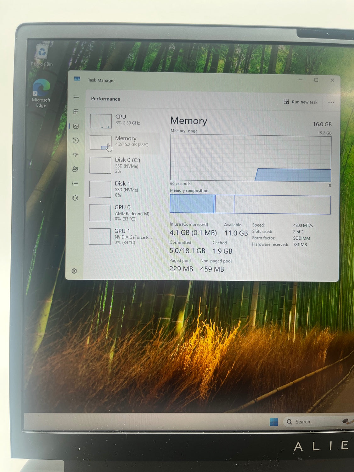Open Task Manager settings gear
354x472 pixels.
coord(74,271)
